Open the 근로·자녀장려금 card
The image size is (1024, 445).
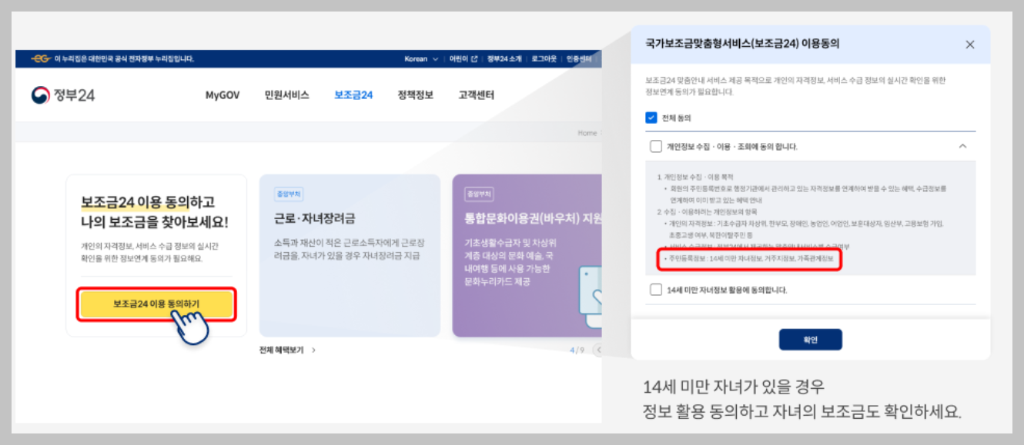pyautogui.click(x=350, y=255)
